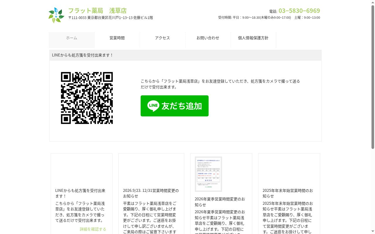This screenshot has height=234, width=375.
Task: Click the 詳細を確認する link in LINE card
Action: (93, 229)
